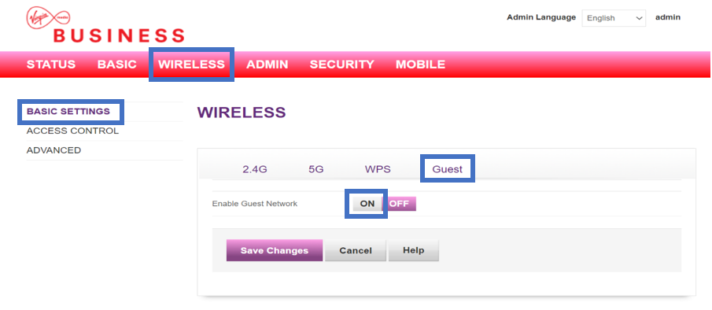The width and height of the screenshot is (712, 310).
Task: Select BASIC SETTINGS in the sidebar
Action: [x=68, y=111]
